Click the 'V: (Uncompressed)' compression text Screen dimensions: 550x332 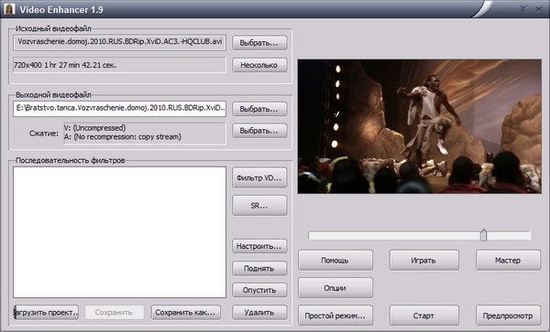[94, 128]
